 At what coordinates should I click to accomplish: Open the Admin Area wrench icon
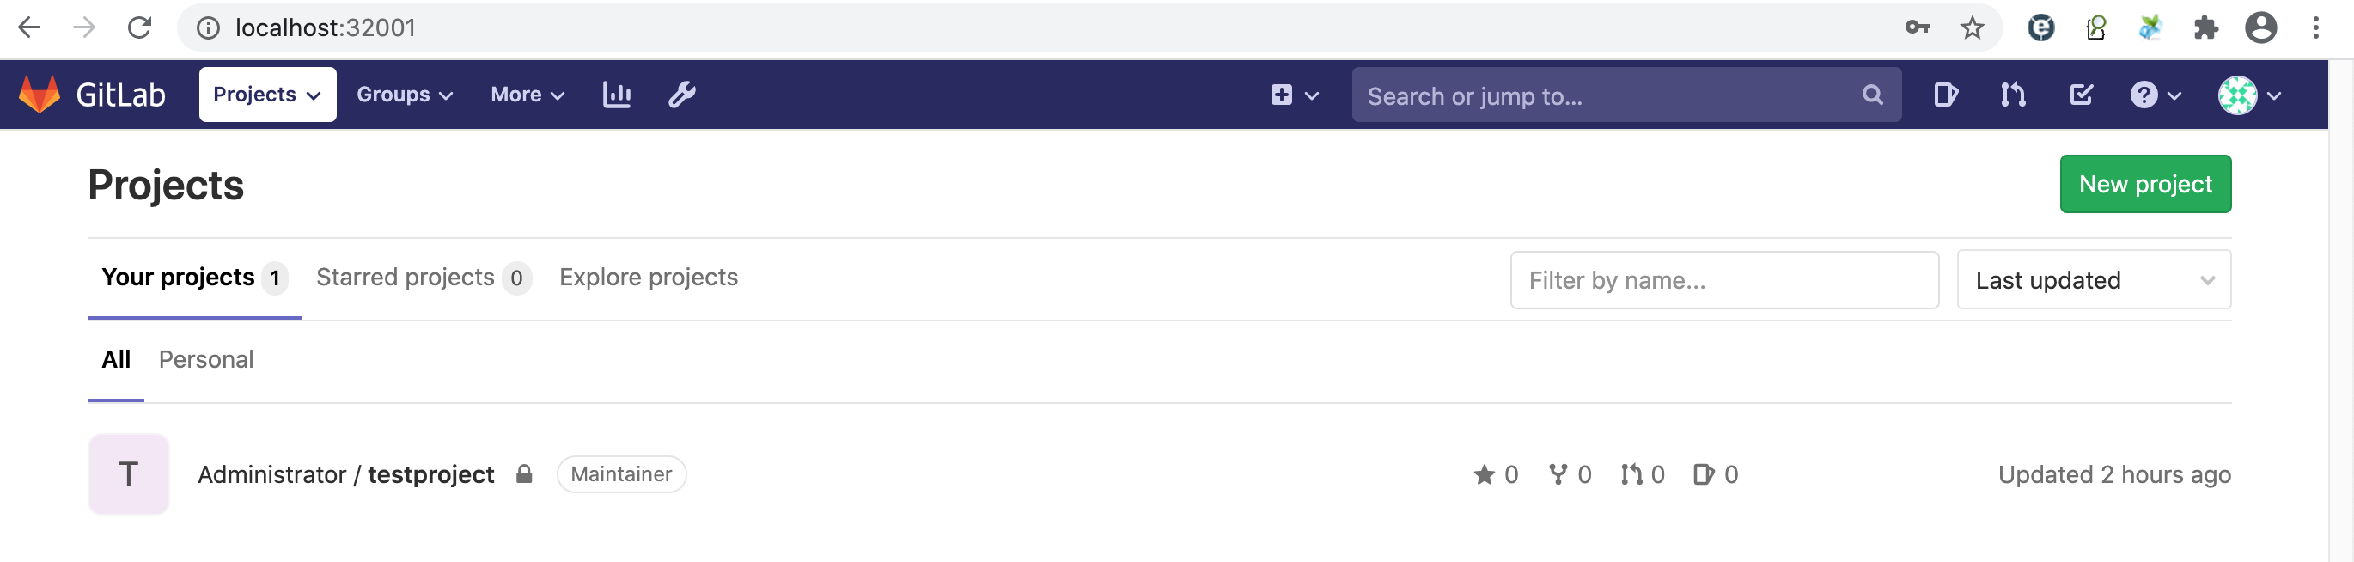pos(681,95)
